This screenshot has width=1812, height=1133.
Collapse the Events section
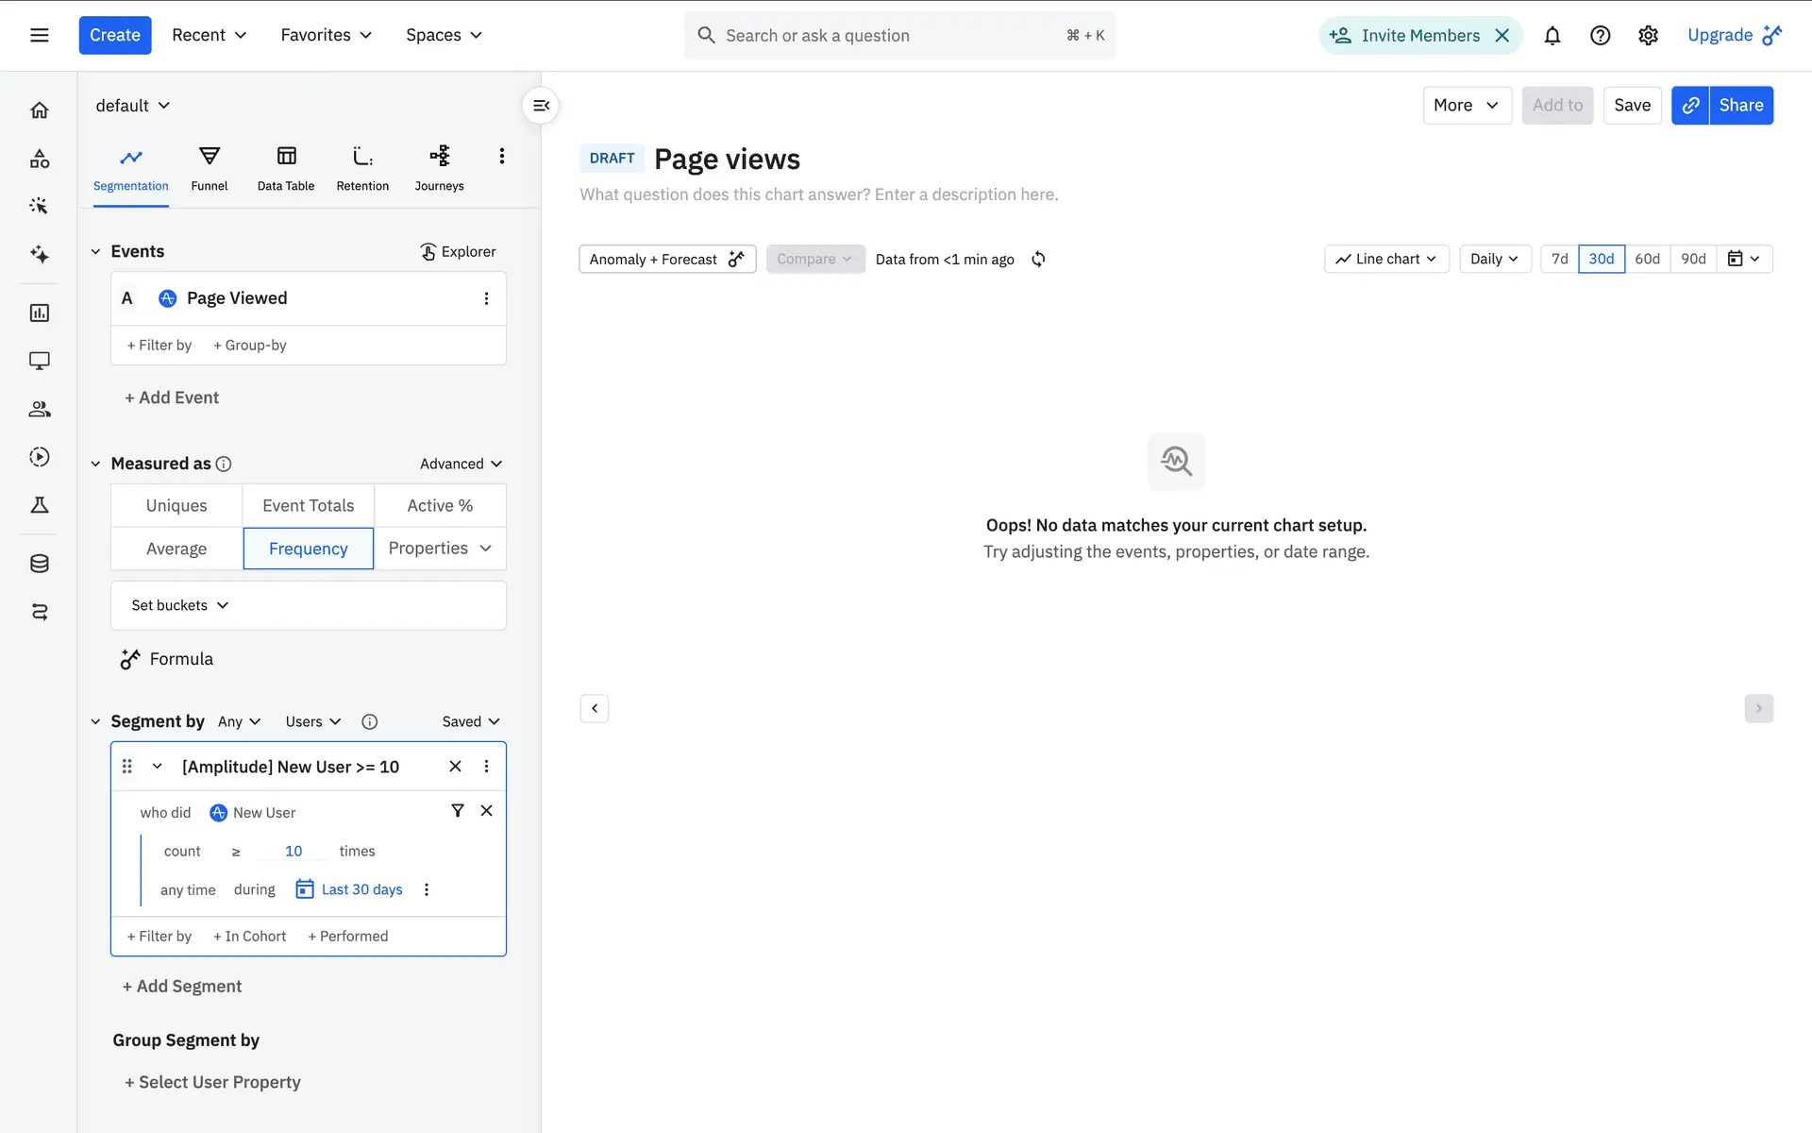(95, 251)
